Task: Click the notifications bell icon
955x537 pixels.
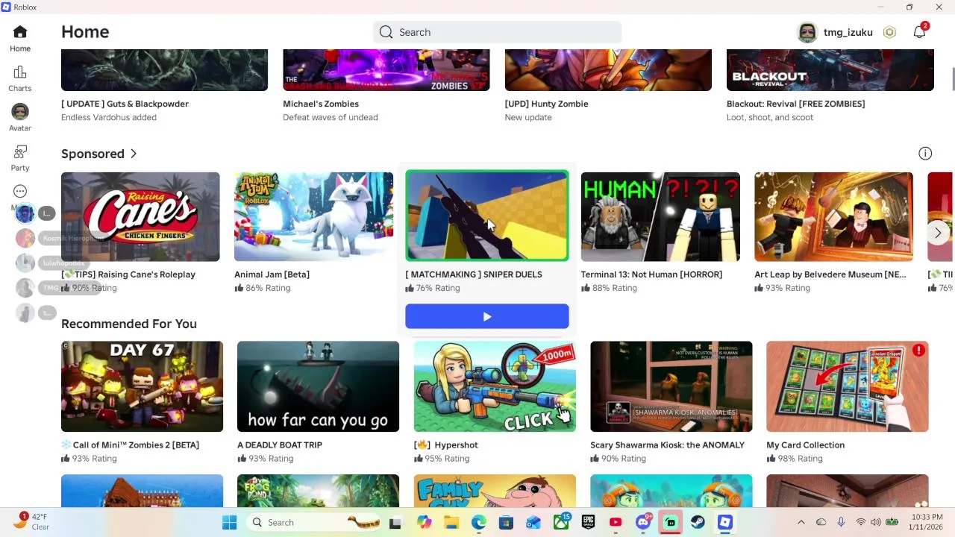Action: coord(919,32)
